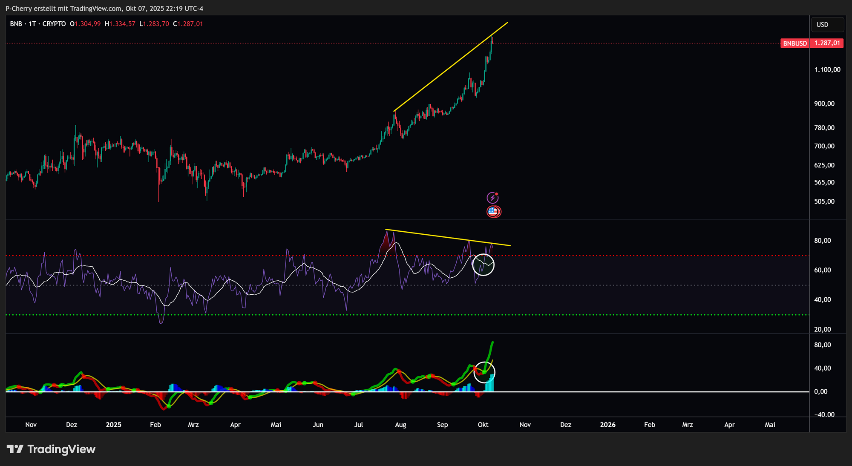Image resolution: width=852 pixels, height=466 pixels.
Task: Click the white MACD zero line
Action: 639,391
